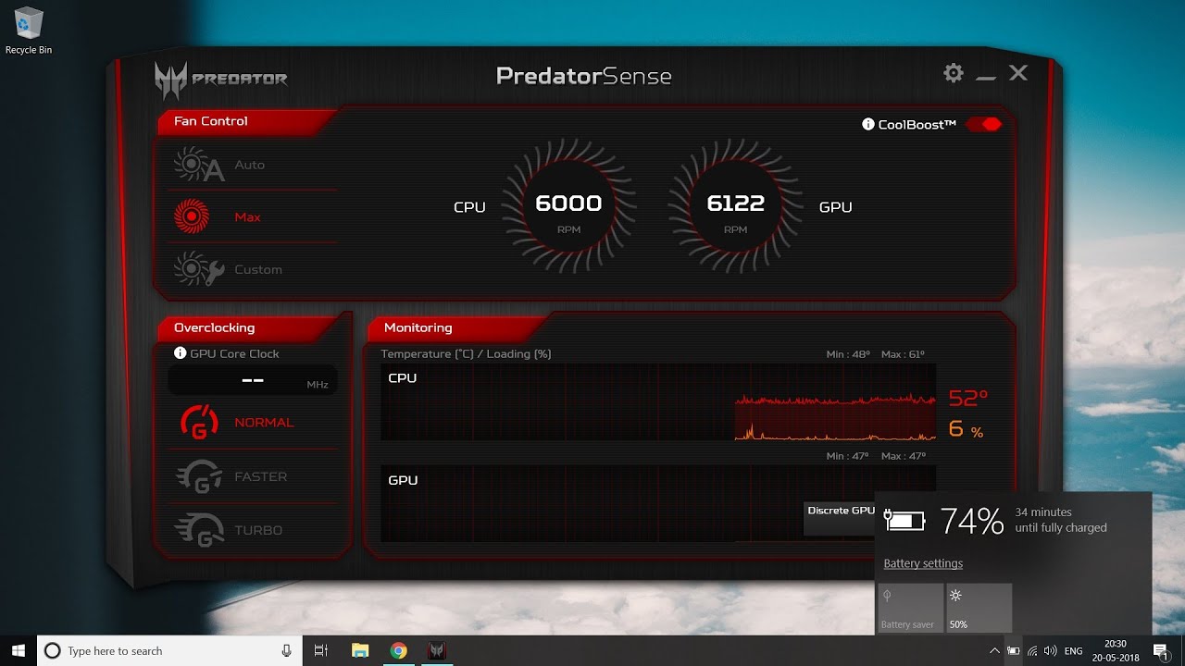Click the battery tray icon
This screenshot has width=1185, height=666.
(1015, 651)
